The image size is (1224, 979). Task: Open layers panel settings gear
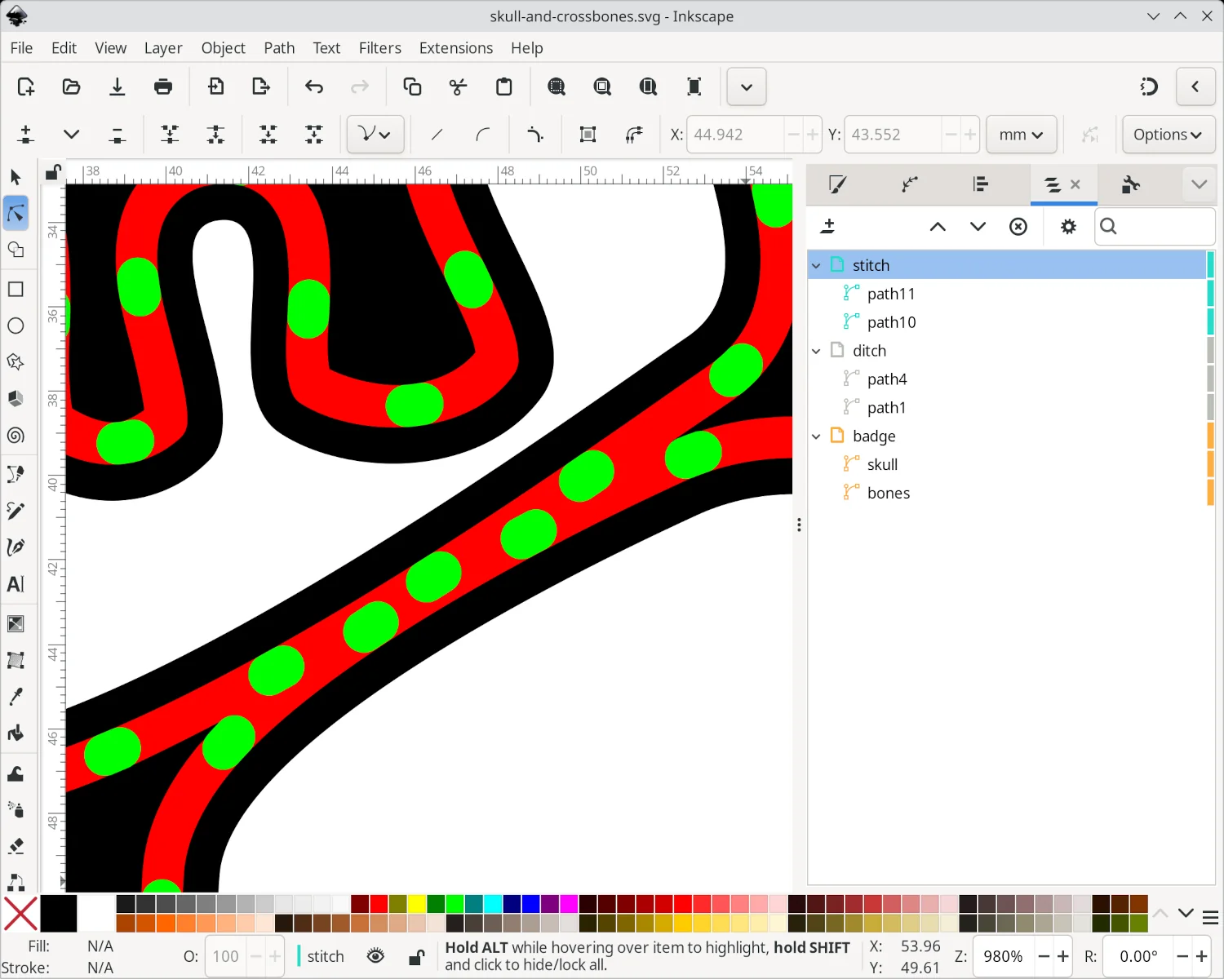point(1068,227)
